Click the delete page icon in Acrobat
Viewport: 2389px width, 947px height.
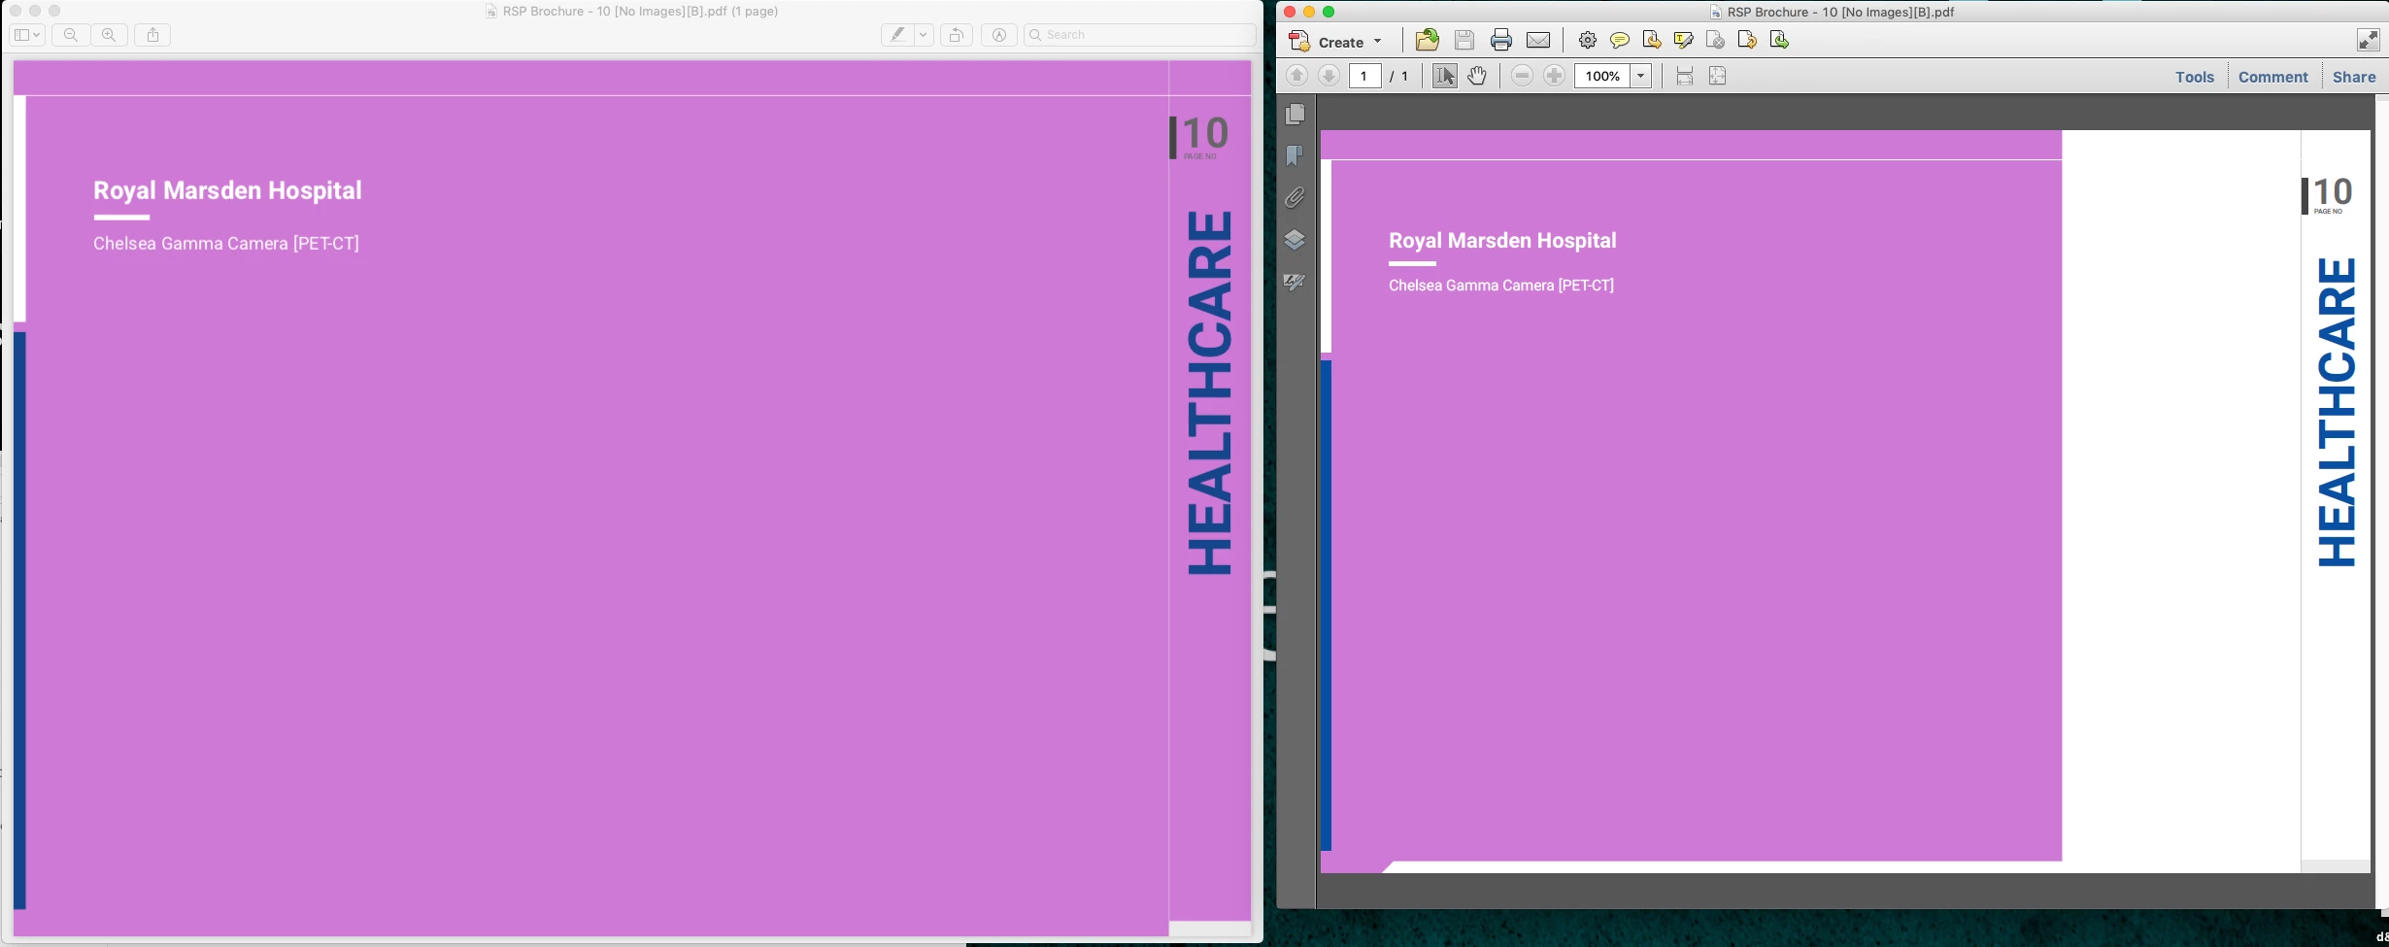click(1716, 40)
